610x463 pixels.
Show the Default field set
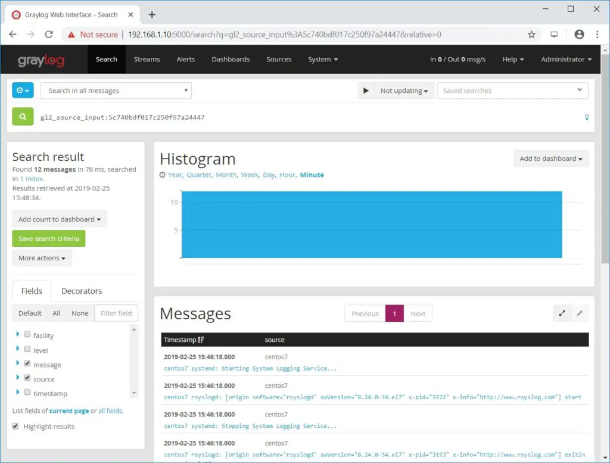(30, 313)
